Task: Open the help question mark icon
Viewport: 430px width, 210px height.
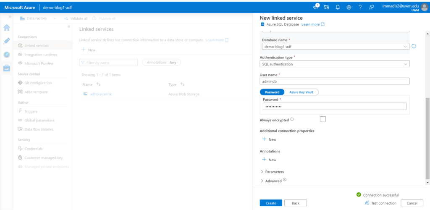Action: (360, 8)
